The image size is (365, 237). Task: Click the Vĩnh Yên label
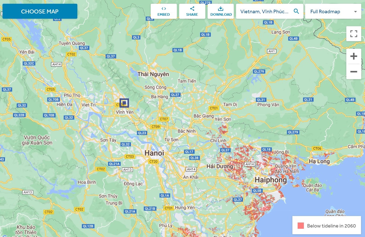click(125, 112)
